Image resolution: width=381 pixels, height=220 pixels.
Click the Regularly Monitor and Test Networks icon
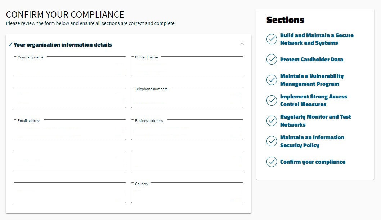click(x=272, y=120)
